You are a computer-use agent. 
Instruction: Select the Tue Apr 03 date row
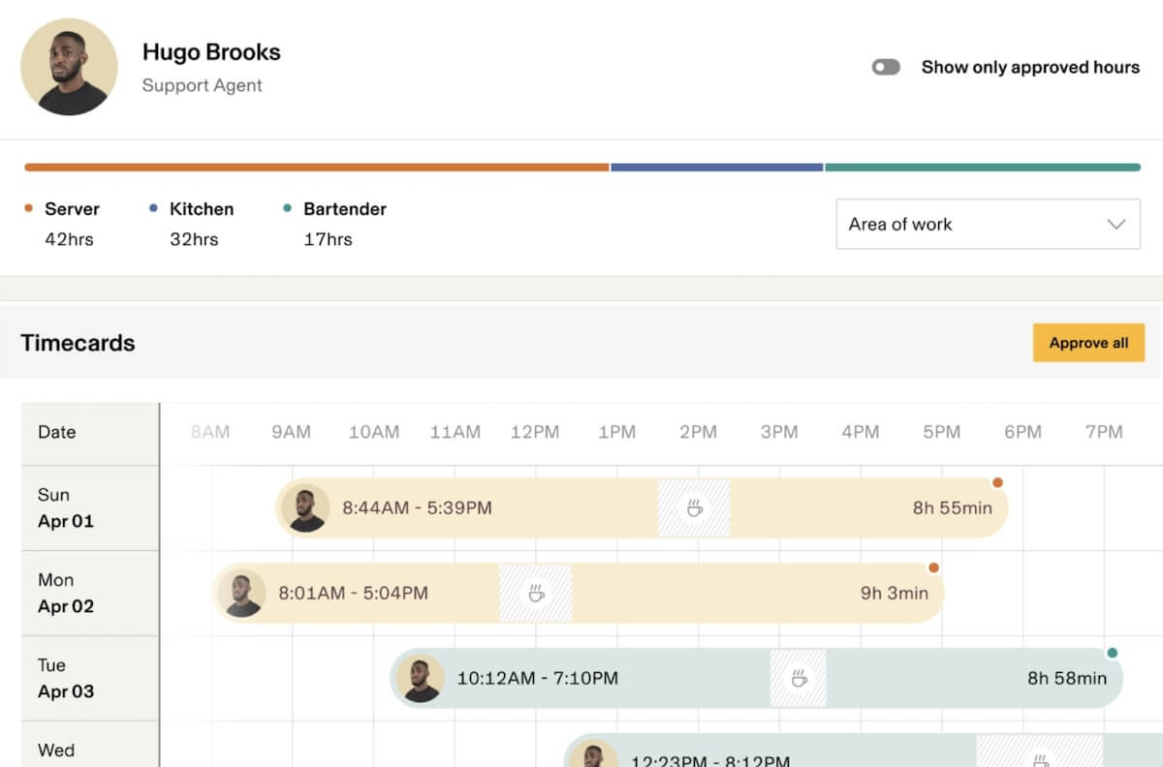pyautogui.click(x=90, y=678)
